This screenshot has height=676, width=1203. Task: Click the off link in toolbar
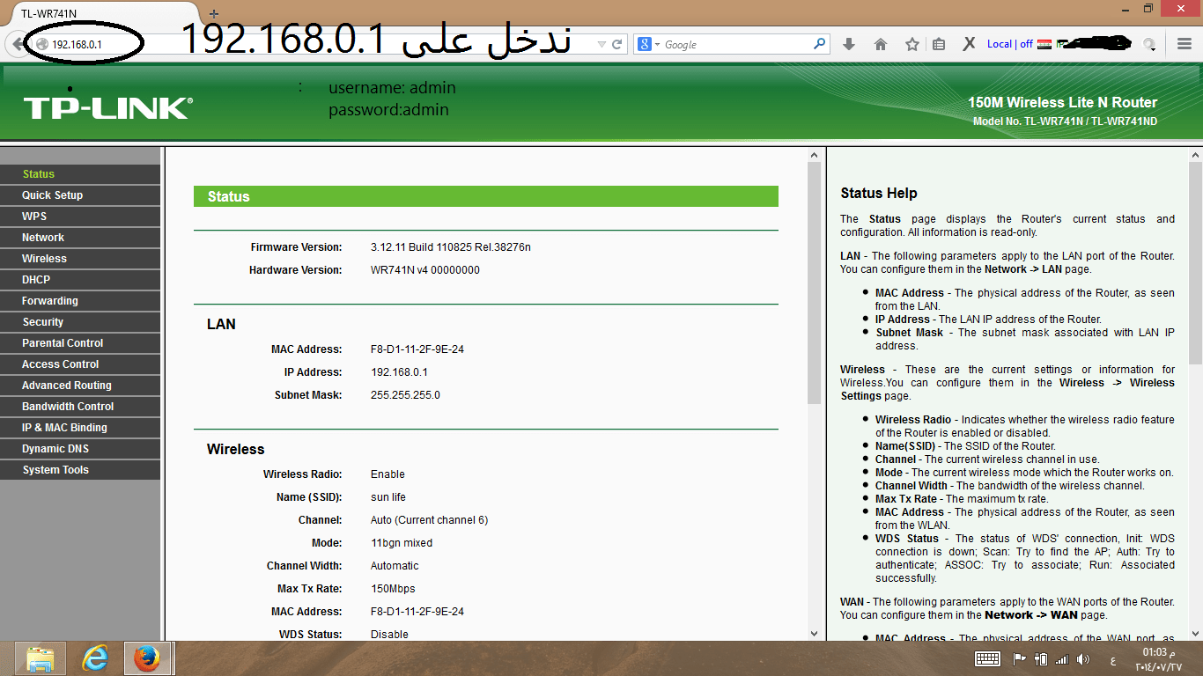[x=1026, y=44]
